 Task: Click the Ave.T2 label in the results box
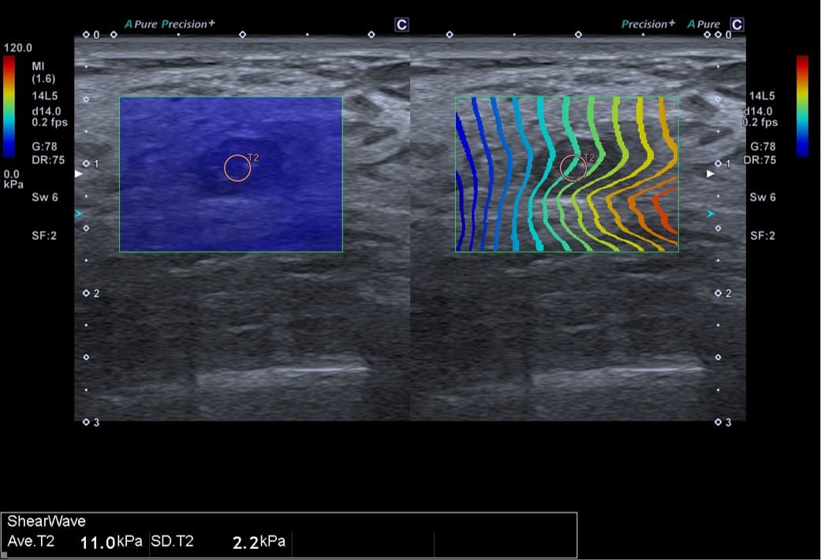point(31,541)
